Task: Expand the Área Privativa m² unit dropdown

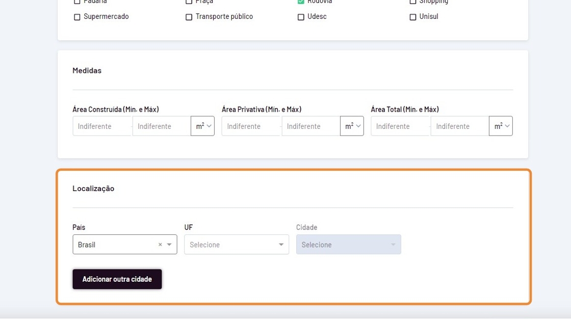Action: point(352,126)
